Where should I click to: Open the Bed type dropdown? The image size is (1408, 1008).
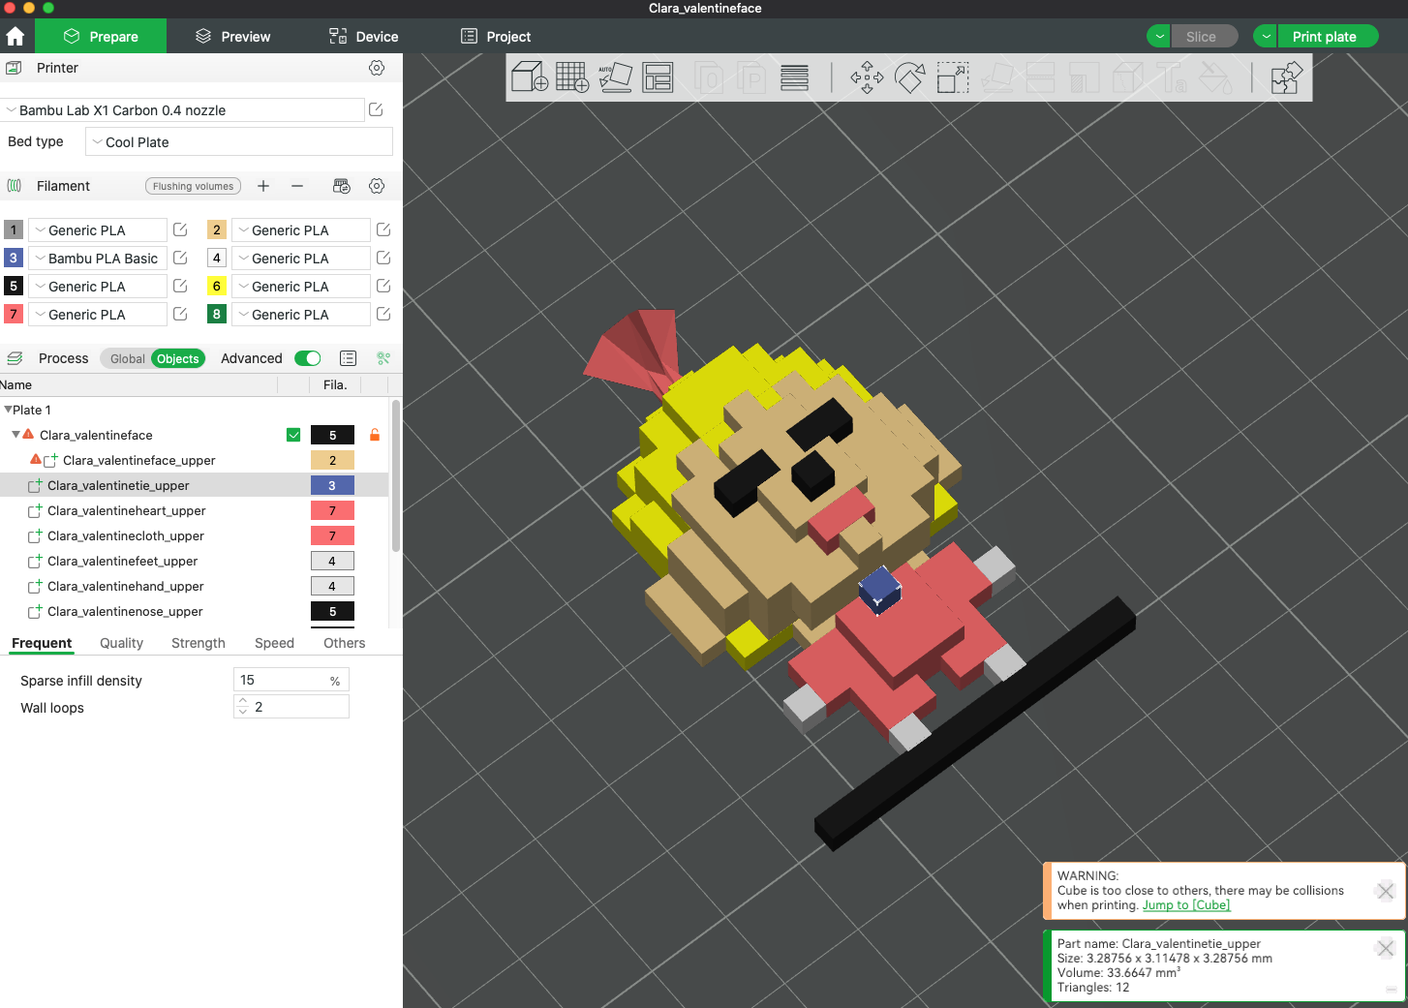(x=238, y=141)
